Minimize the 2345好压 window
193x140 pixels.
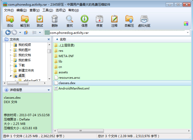coord(170,5)
